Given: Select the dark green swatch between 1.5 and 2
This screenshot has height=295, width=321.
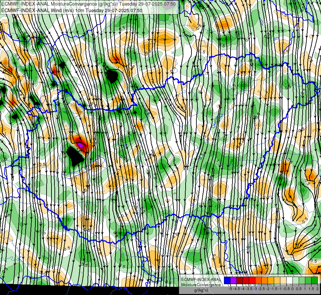Looking at the screenshot, I should click(x=315, y=281).
